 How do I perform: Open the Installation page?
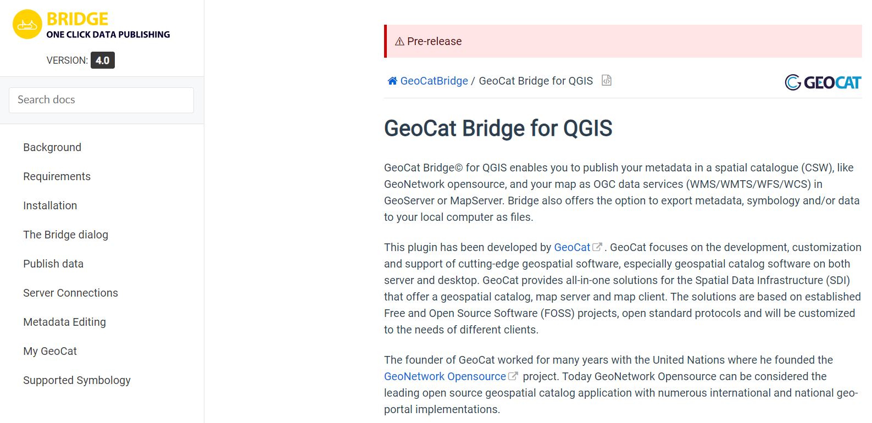[x=50, y=205]
